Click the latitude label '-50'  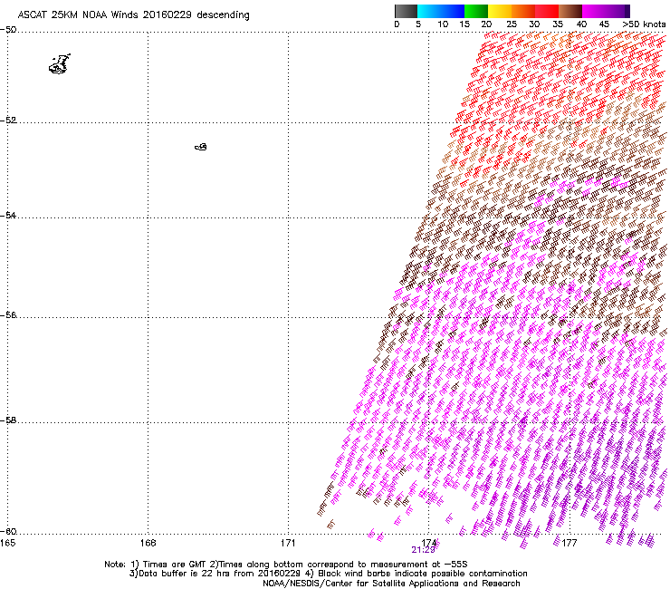pos(8,30)
